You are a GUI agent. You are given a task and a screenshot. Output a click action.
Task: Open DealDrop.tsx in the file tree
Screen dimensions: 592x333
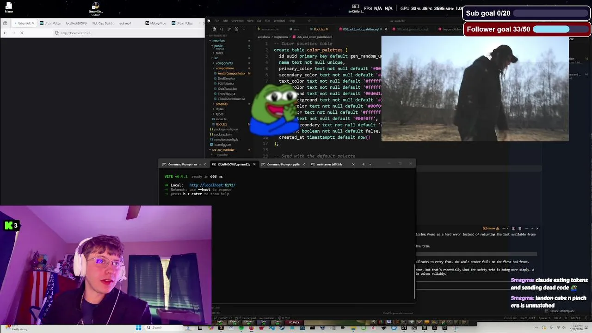point(226,79)
